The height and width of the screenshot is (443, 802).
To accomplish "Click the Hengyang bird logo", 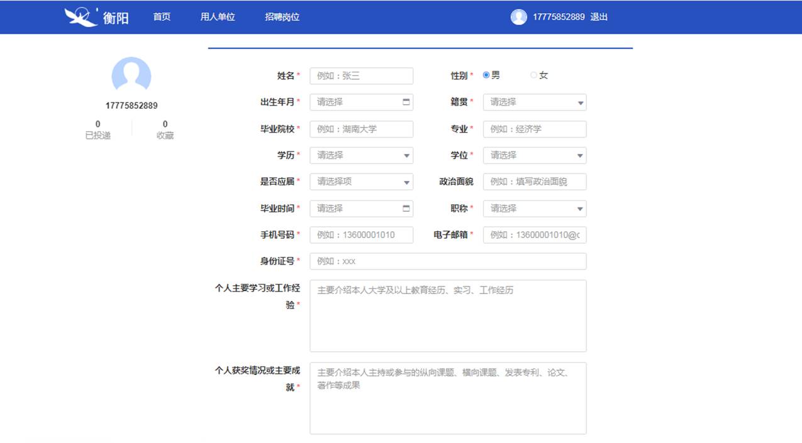I will click(79, 16).
